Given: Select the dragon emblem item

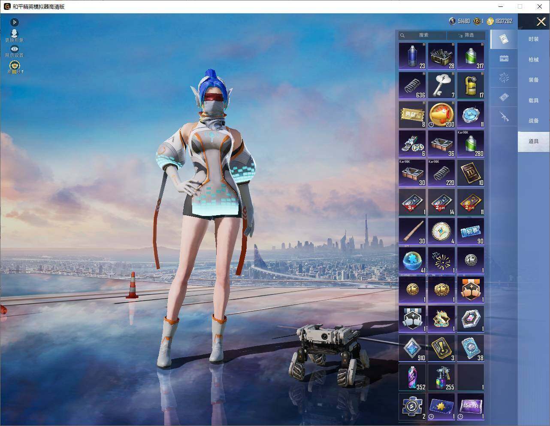Looking at the screenshot, I should (x=441, y=319).
